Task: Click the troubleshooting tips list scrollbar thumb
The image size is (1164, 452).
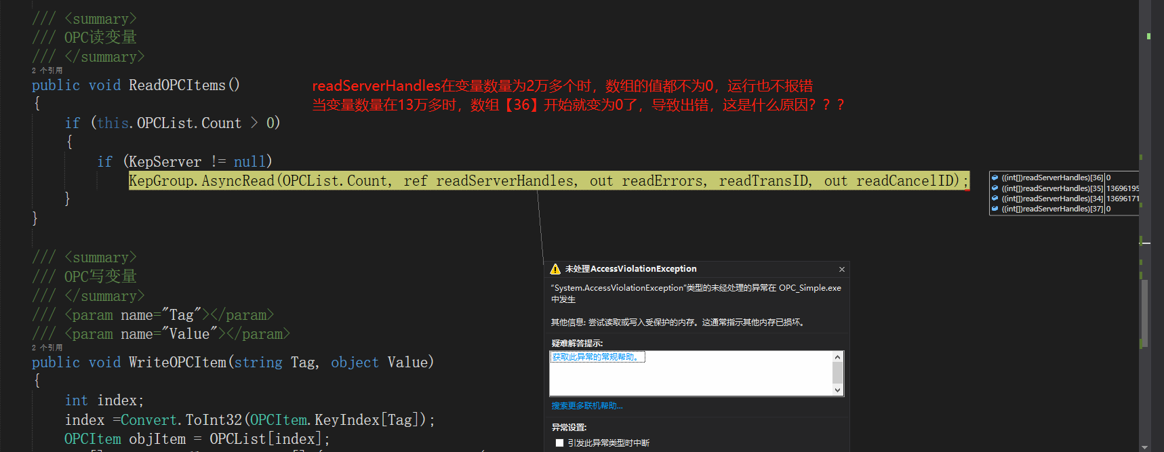Action: (838, 373)
